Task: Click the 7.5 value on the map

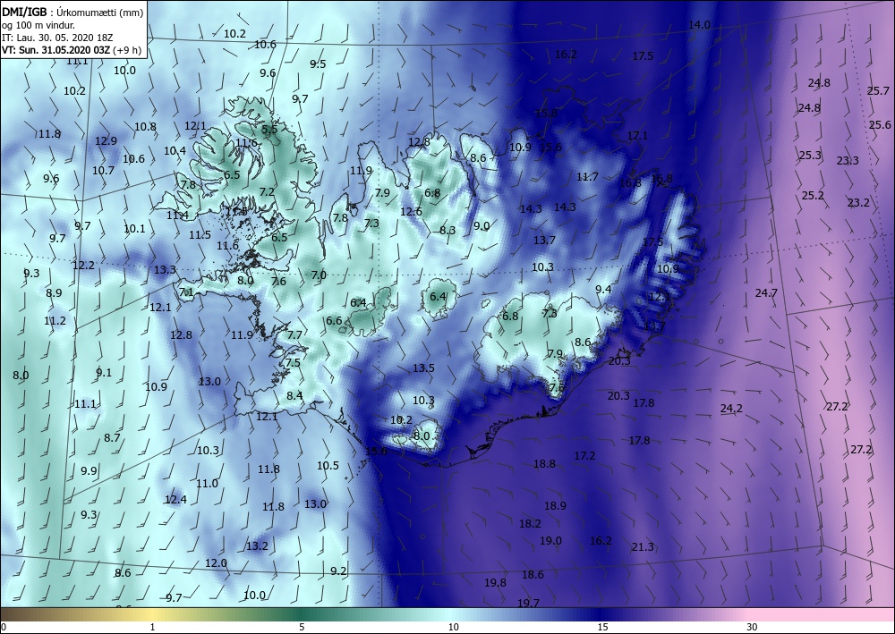Action: point(293,363)
